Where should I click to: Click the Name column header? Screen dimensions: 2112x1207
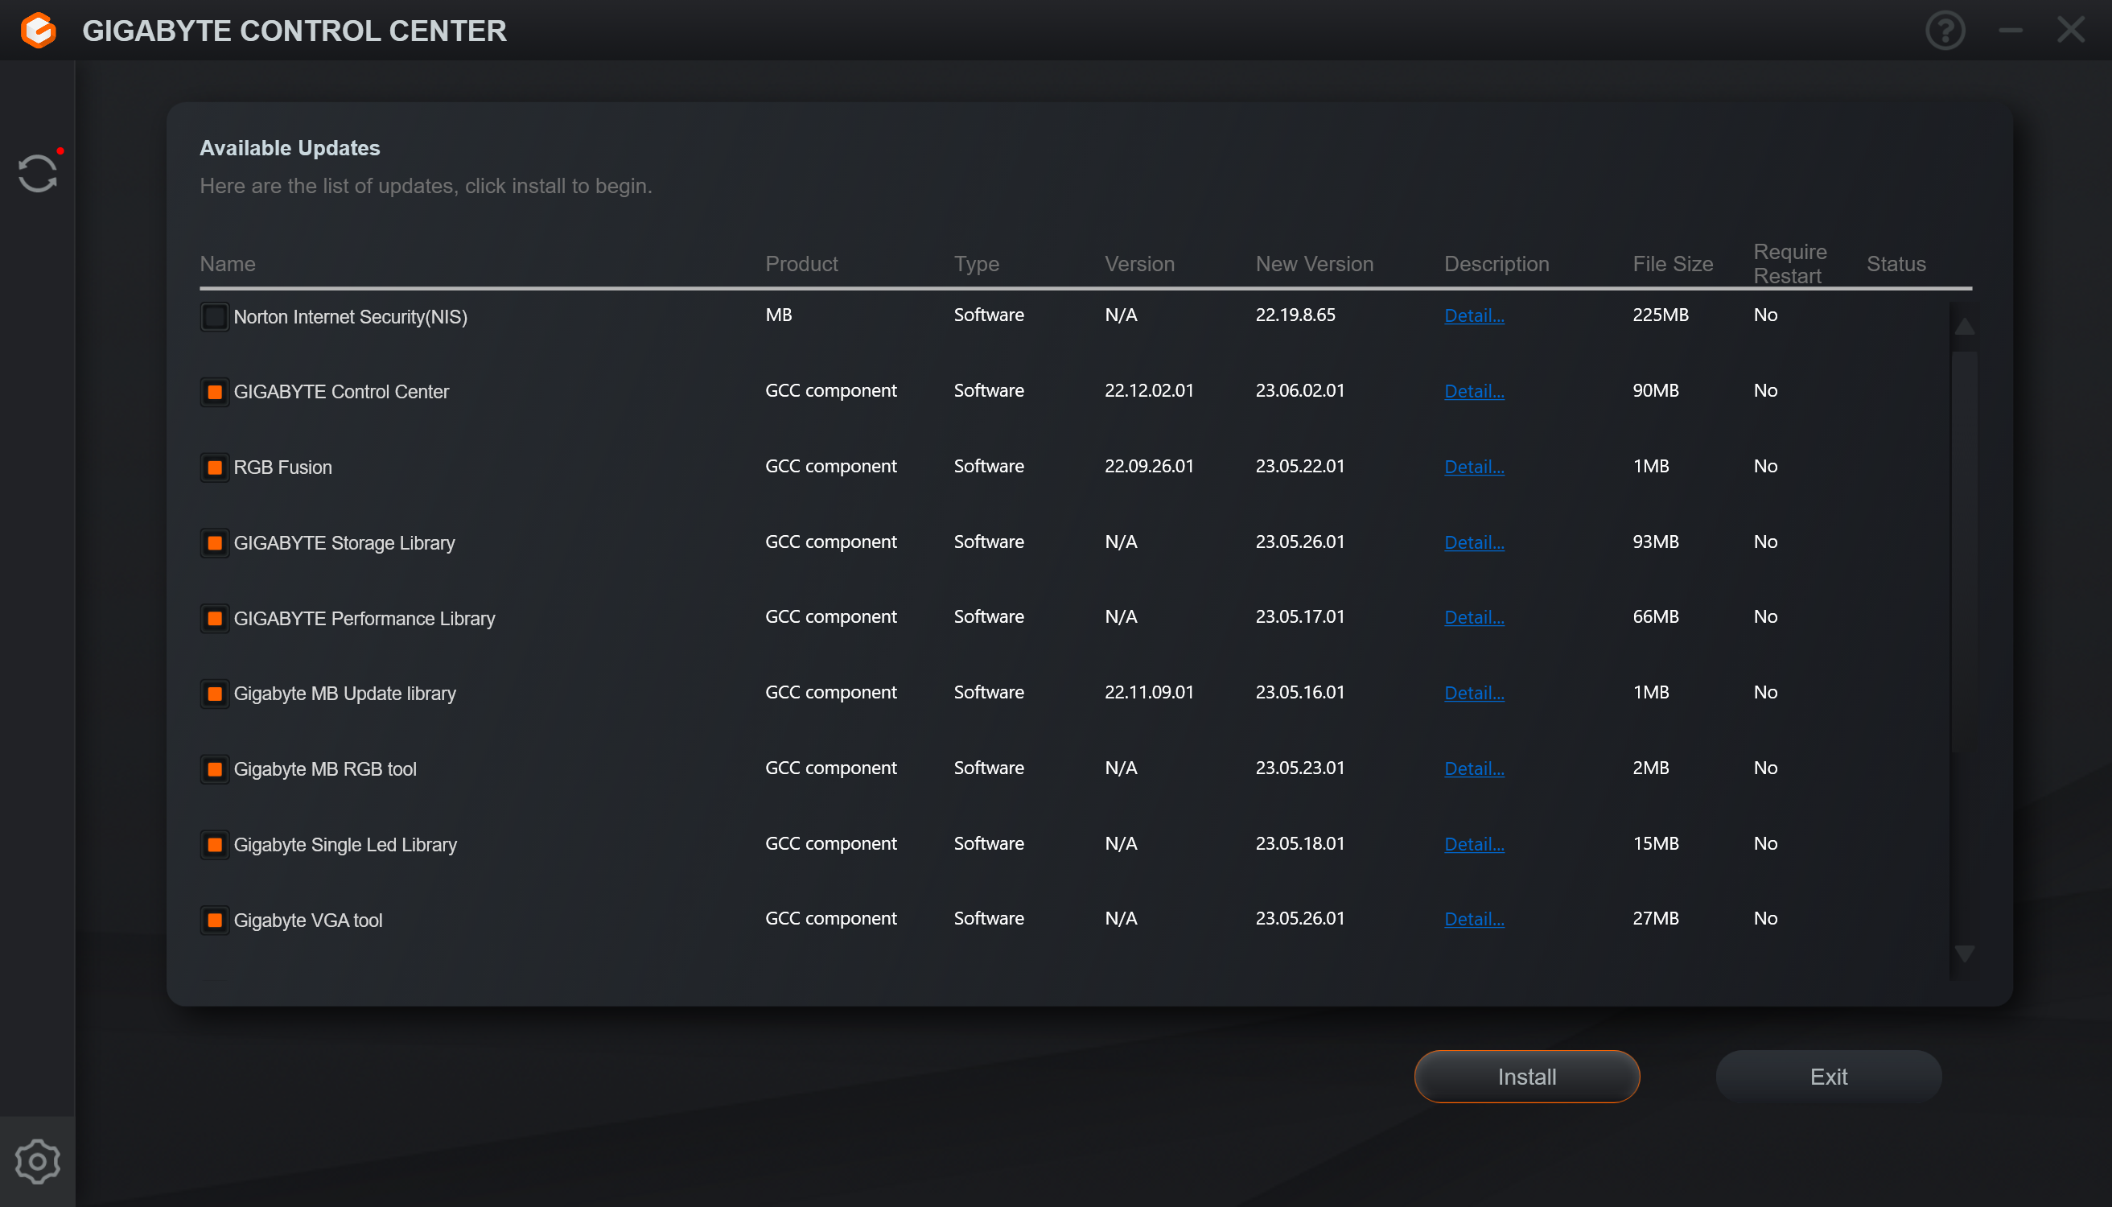227,264
